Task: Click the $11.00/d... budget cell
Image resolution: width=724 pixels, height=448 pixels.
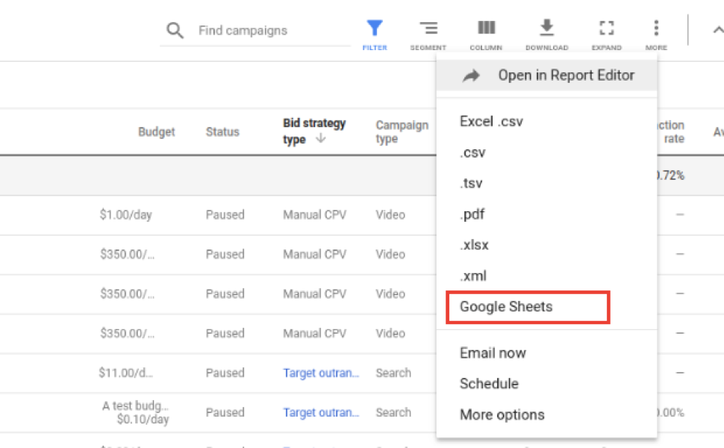Action: tap(125, 373)
